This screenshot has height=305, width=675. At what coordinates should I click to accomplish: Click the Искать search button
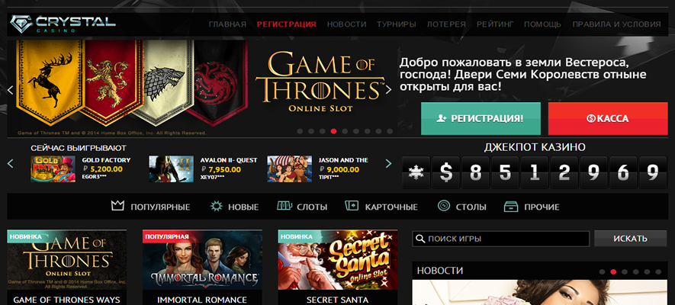(630, 239)
